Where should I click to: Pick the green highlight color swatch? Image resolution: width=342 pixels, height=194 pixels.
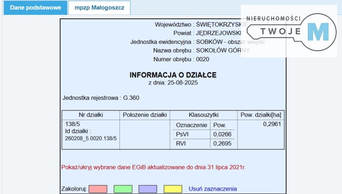123,189
